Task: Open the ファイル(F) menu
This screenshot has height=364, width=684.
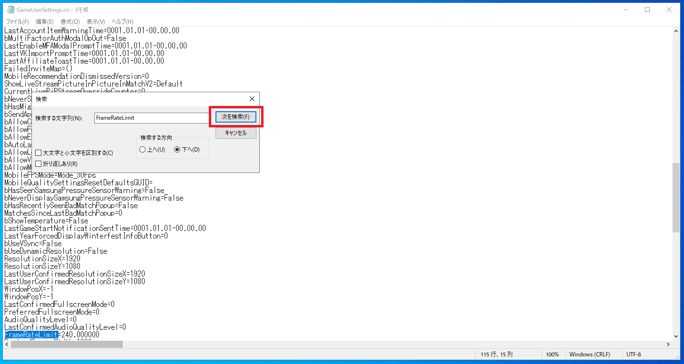Action: [18, 22]
